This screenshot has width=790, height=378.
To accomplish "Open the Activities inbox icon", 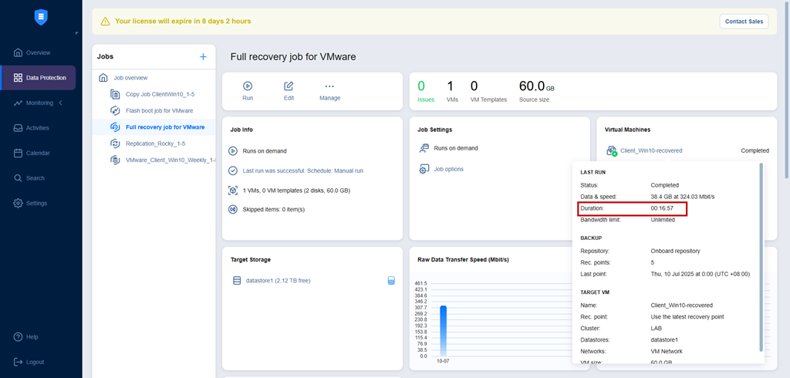I will (x=19, y=128).
